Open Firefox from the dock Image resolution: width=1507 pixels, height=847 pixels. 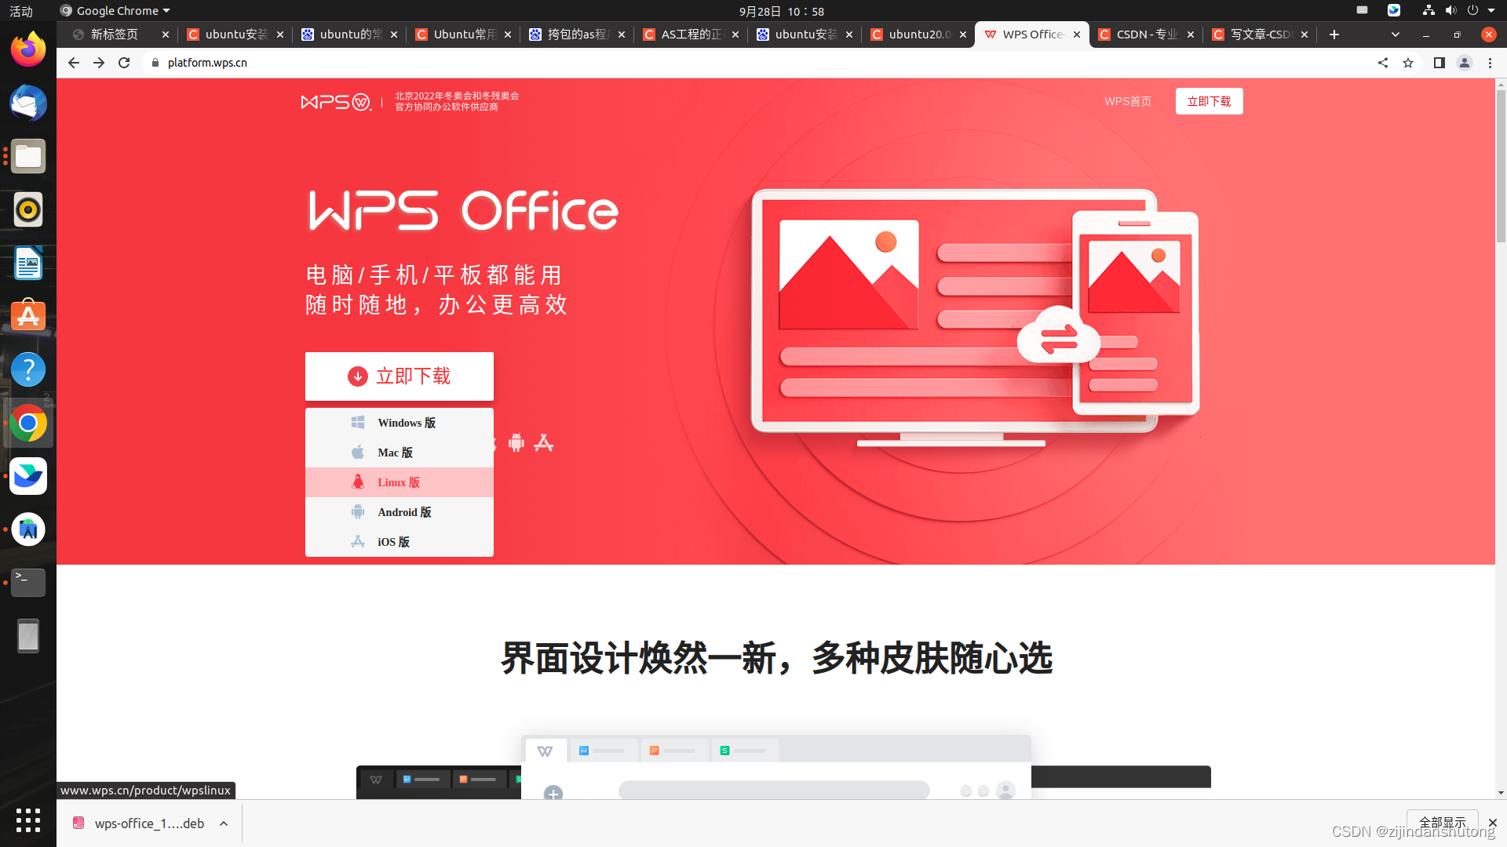click(28, 49)
